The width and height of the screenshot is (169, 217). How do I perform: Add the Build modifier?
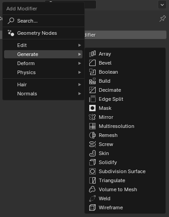click(x=125, y=81)
